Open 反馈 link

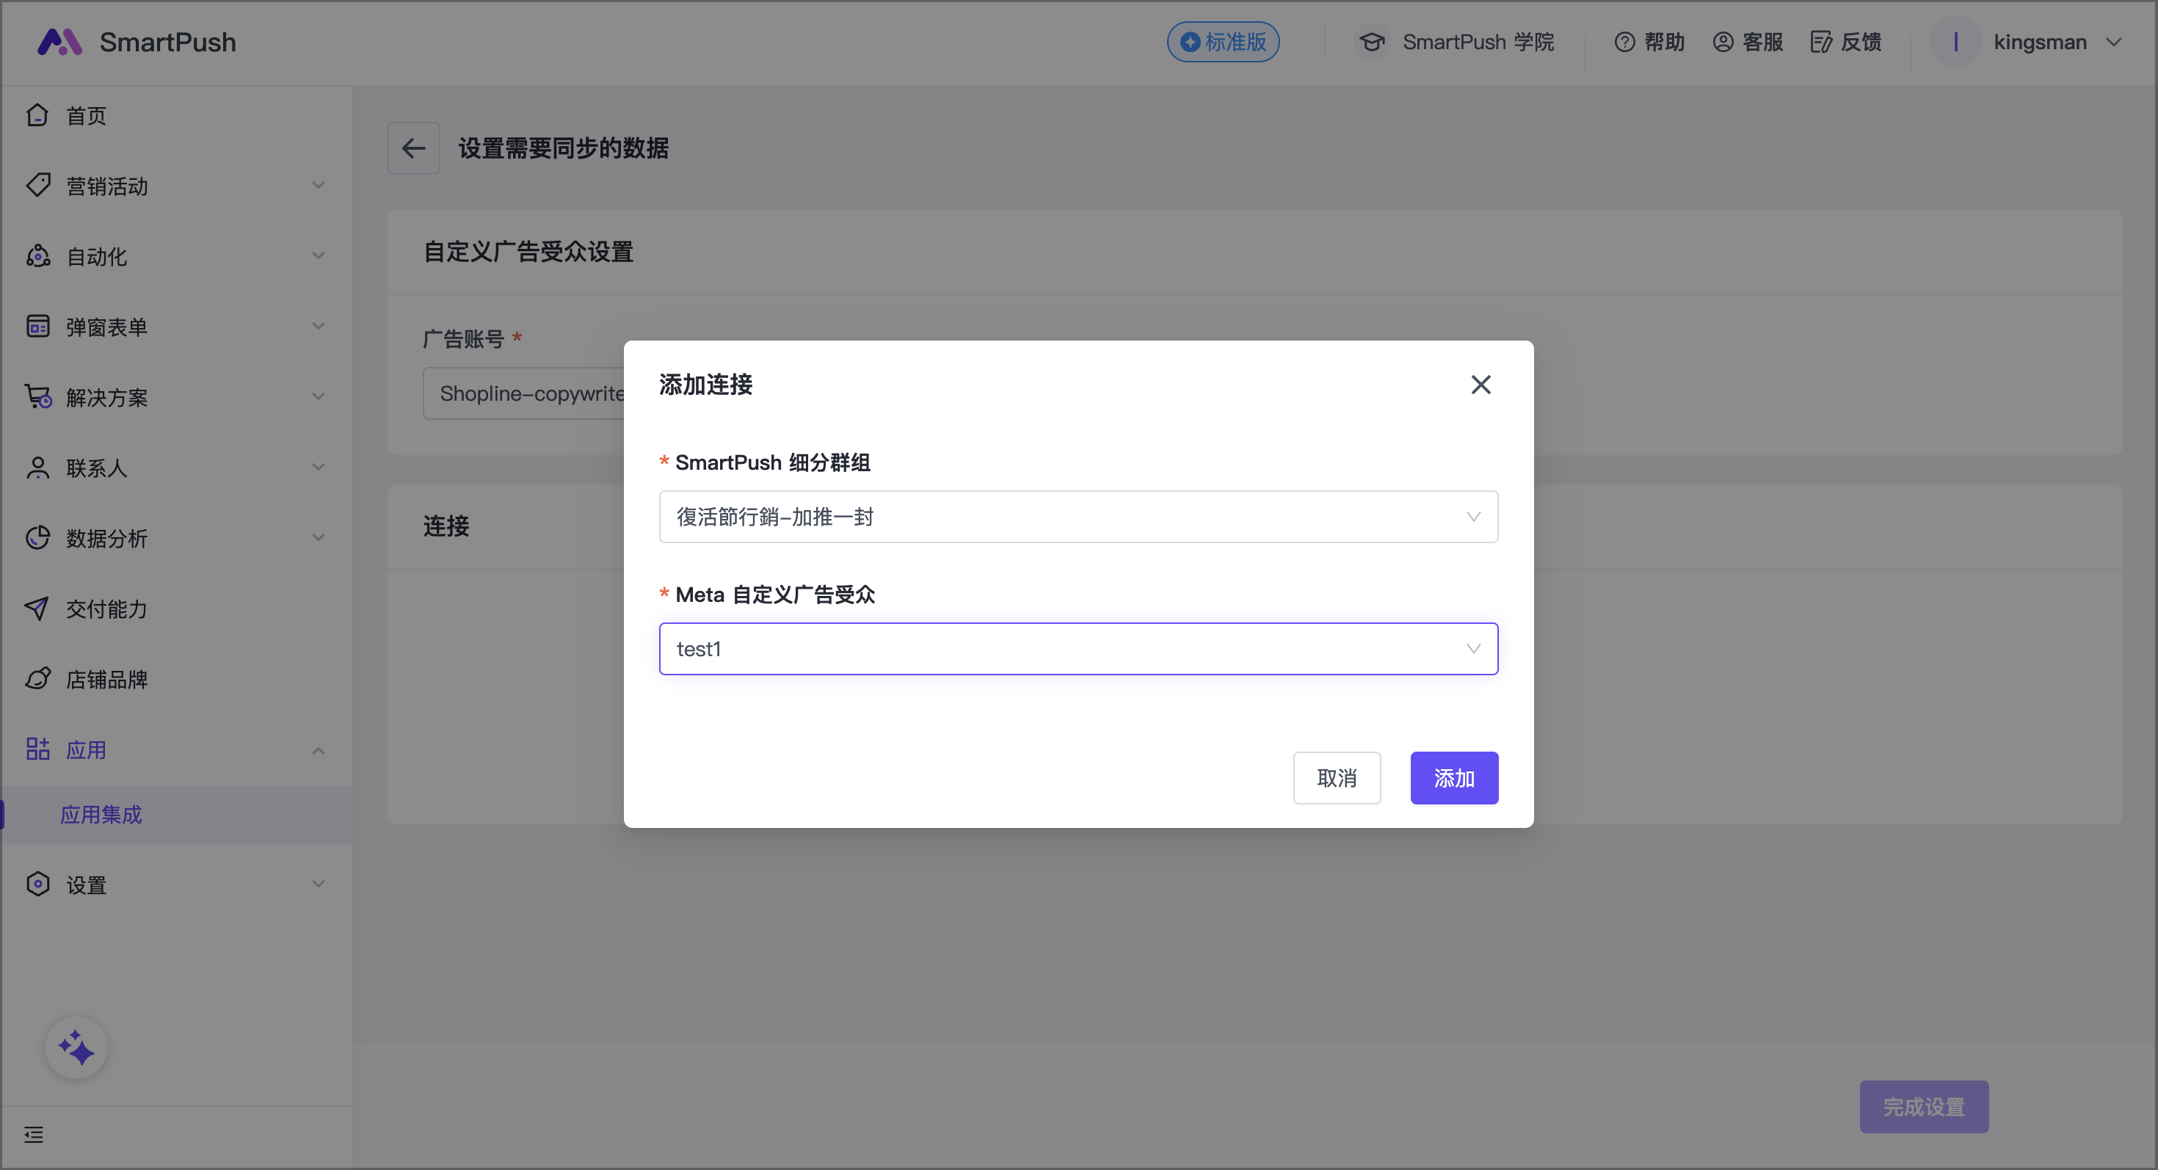(x=1861, y=42)
